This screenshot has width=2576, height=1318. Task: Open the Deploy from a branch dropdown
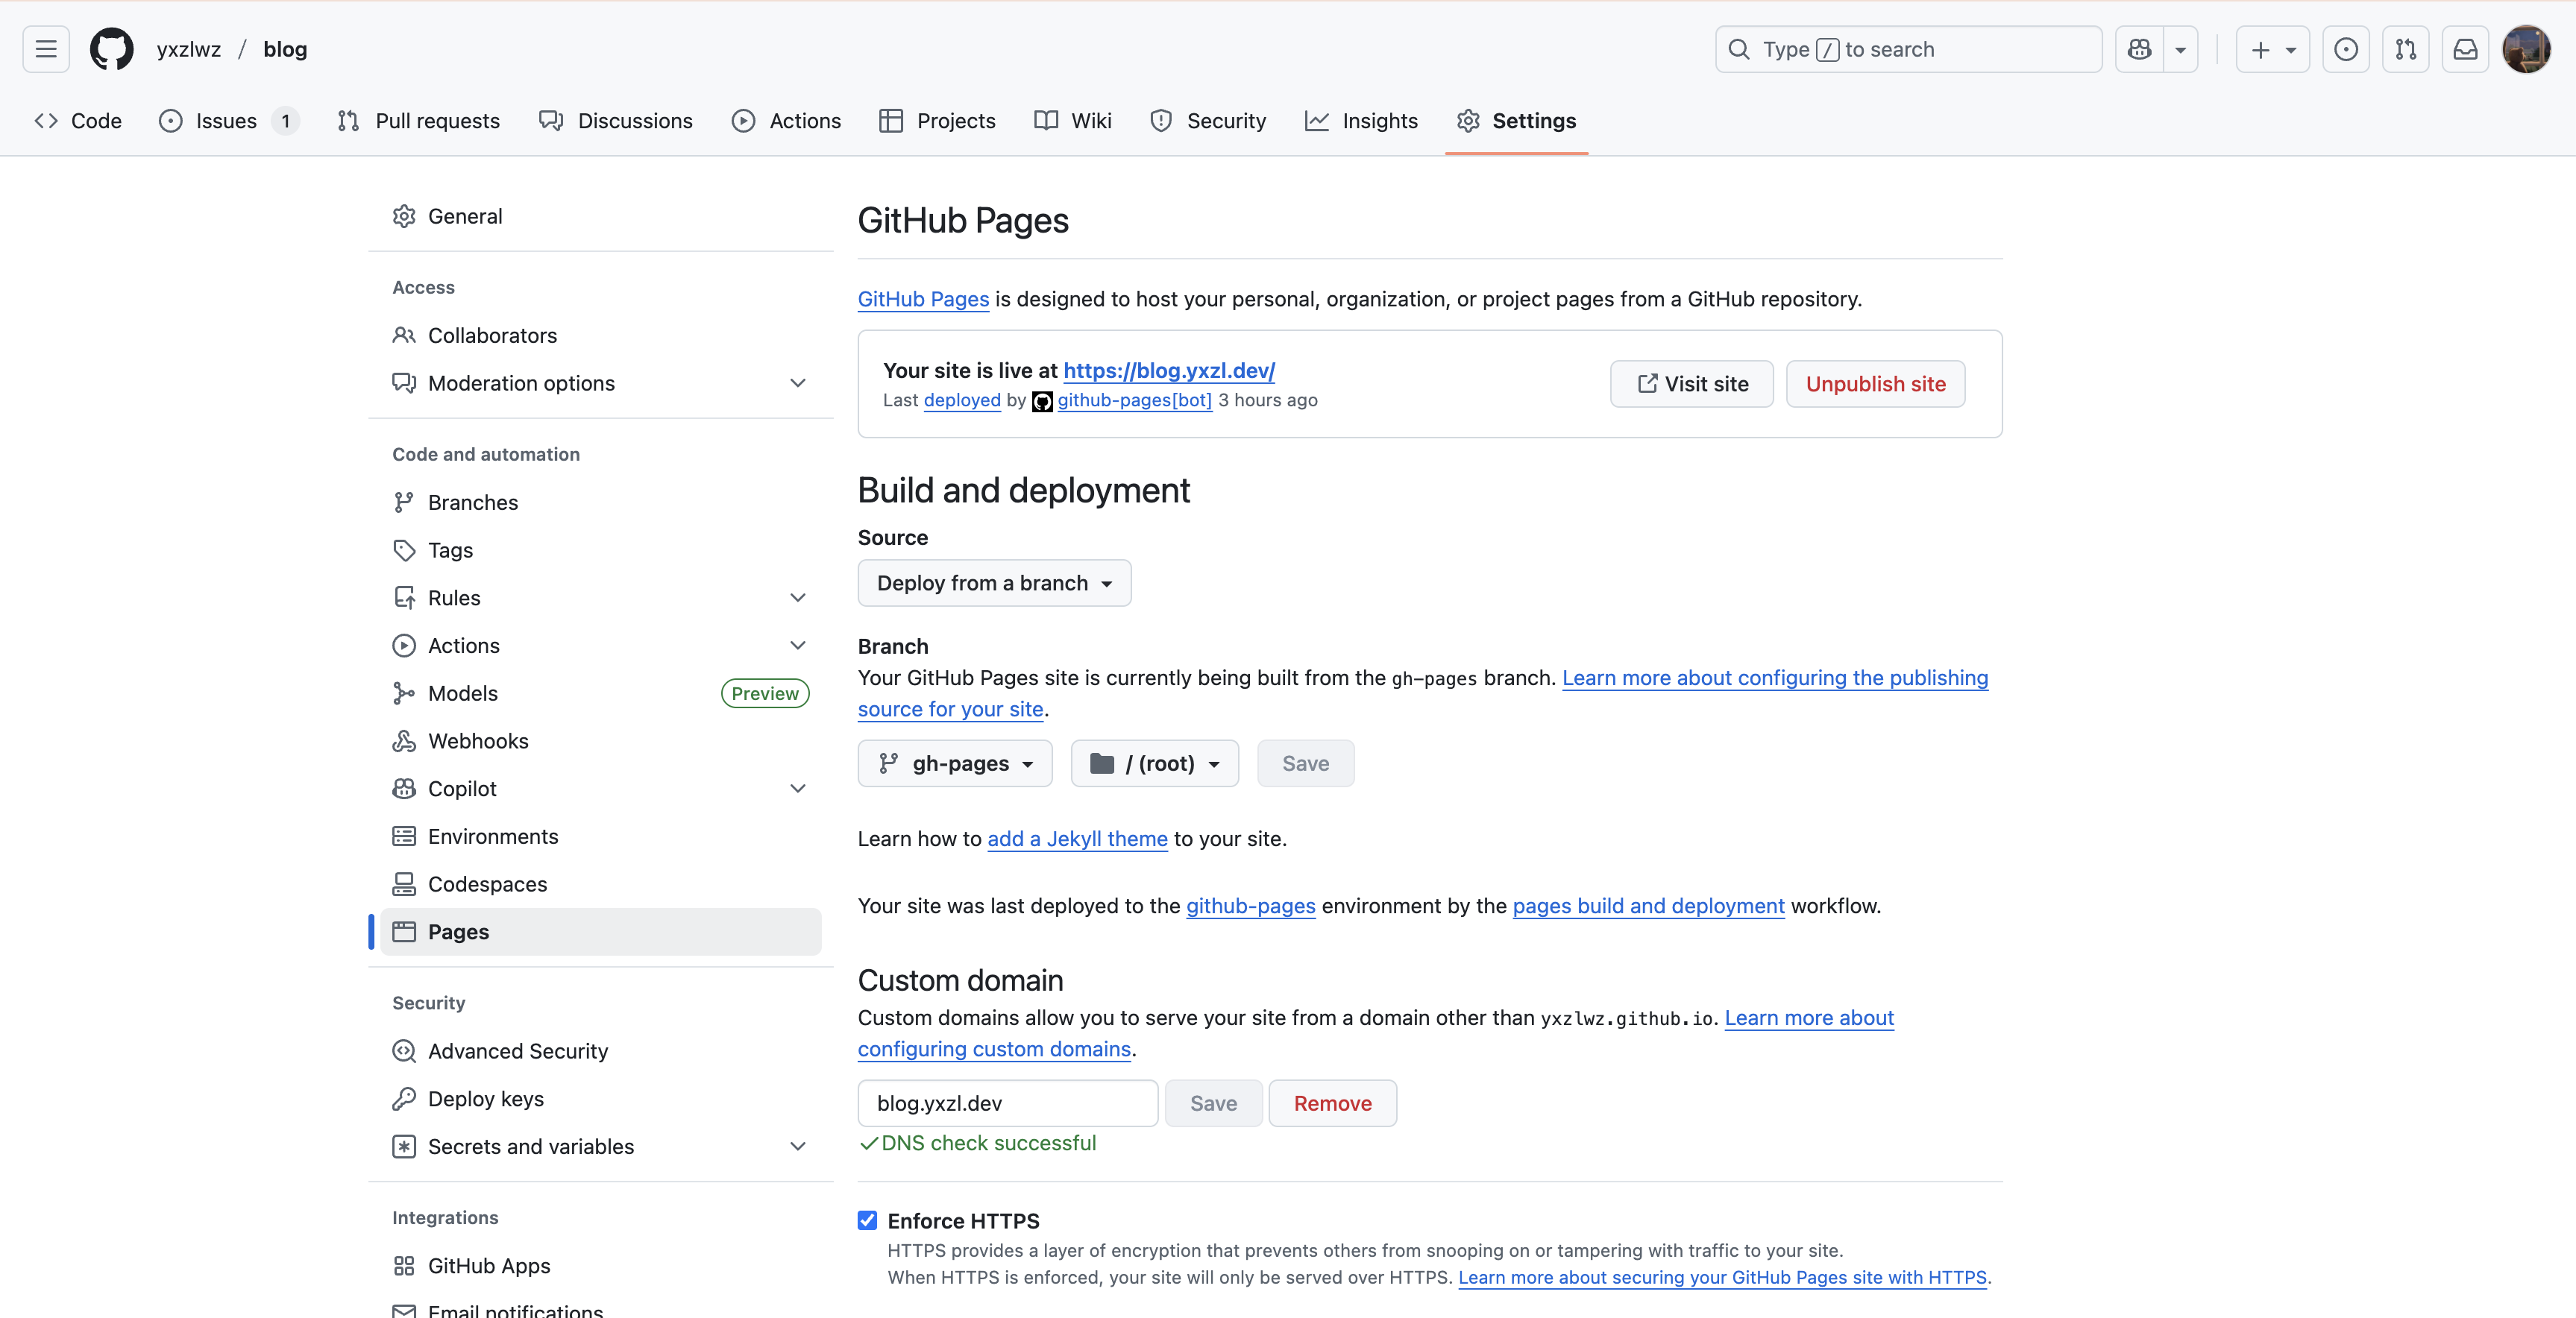point(994,582)
